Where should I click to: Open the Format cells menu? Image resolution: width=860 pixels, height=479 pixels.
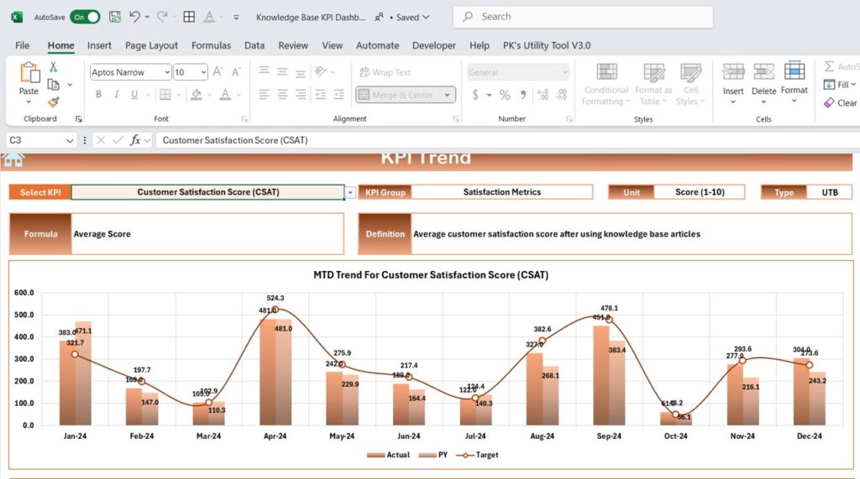[794, 83]
